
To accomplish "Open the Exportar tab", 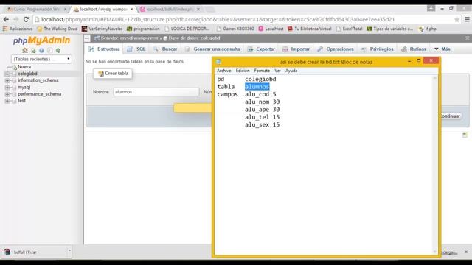I will [x=261, y=49].
